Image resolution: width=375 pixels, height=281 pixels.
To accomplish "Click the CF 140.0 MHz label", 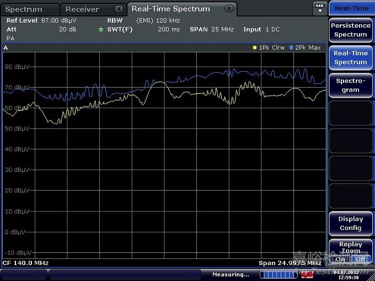I will pos(26,263).
